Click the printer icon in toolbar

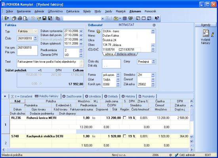click(20, 18)
